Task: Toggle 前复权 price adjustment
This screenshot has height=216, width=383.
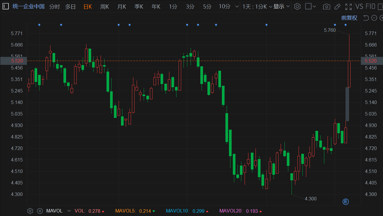Action: click(349, 18)
